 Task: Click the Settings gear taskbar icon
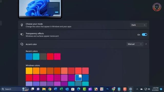130,89
